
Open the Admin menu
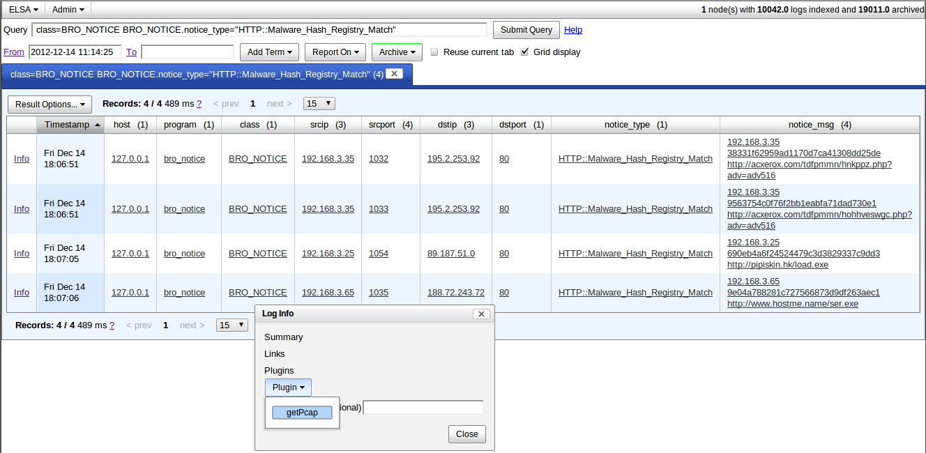pyautogui.click(x=66, y=9)
